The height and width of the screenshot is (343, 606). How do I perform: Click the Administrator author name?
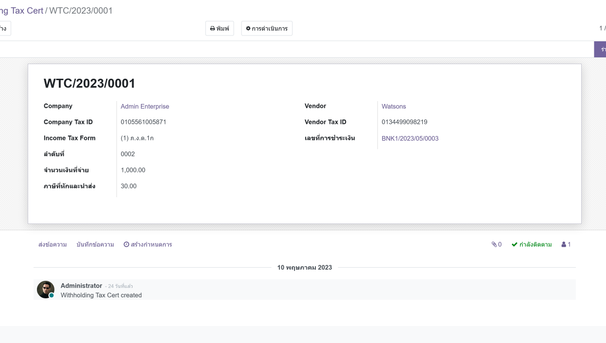[x=81, y=286]
